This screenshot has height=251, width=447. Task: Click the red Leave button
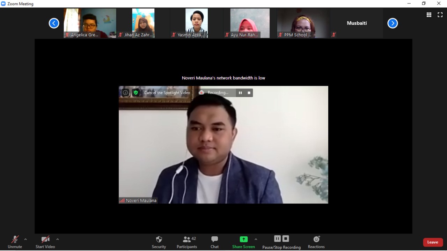[x=433, y=242]
